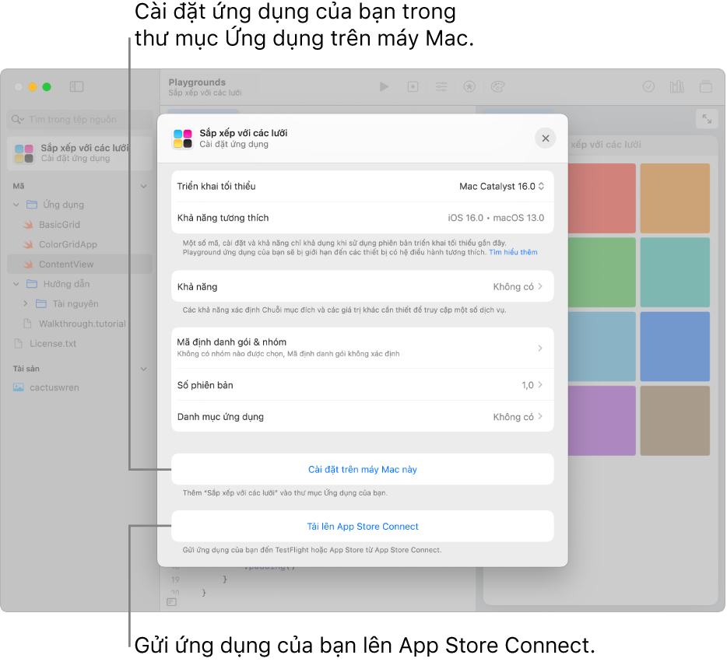The height and width of the screenshot is (662, 727).
Task: Toggle the sidebar panel icon
Action: [x=76, y=86]
